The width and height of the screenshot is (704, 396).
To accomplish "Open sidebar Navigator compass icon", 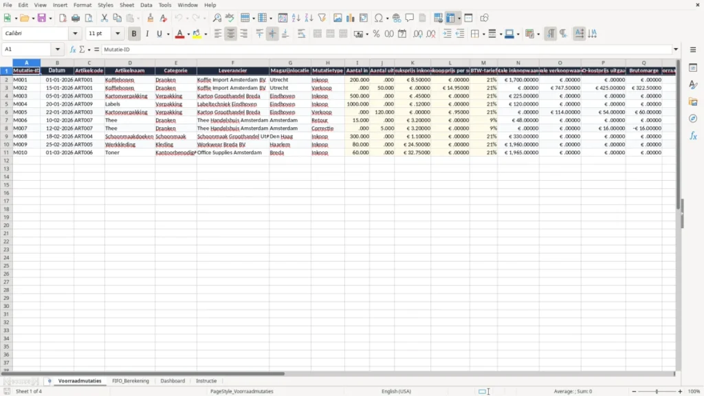I will pos(693,118).
